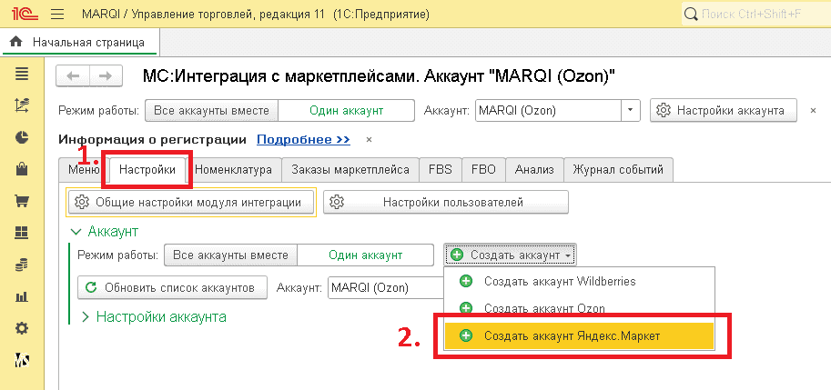Switch to the 'Анализ' tab

534,170
